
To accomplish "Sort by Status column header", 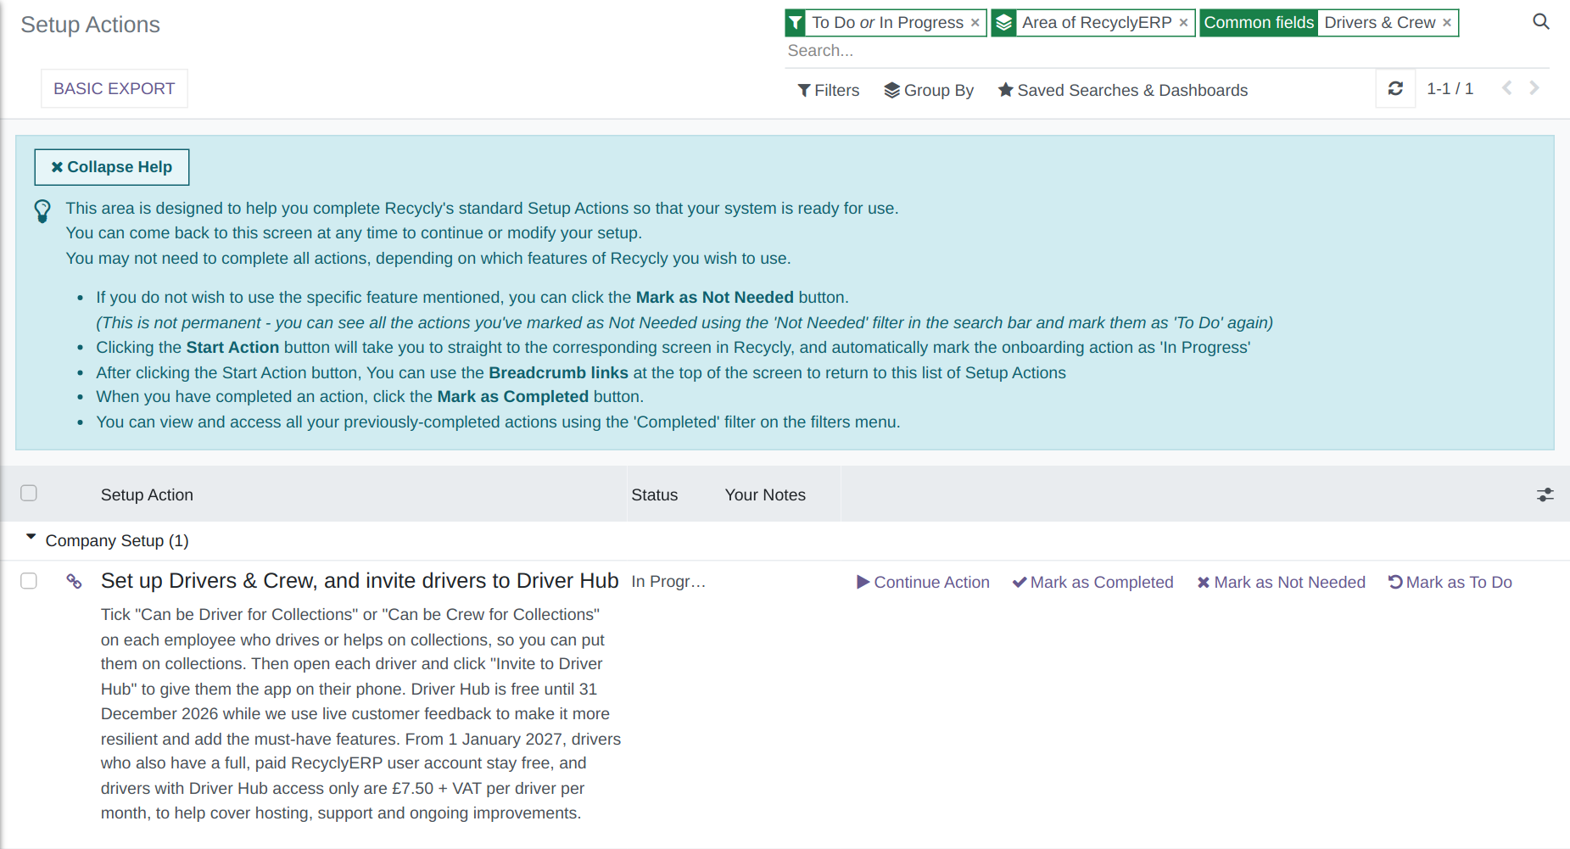I will [654, 494].
